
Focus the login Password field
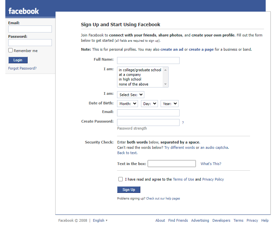pyautogui.click(x=30, y=42)
